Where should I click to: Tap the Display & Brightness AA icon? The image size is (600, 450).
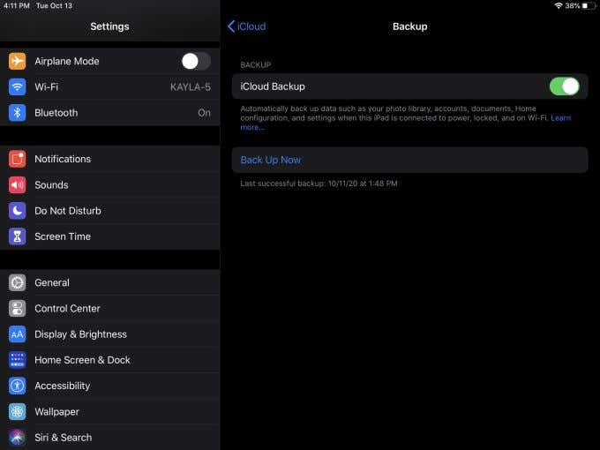[x=18, y=334]
